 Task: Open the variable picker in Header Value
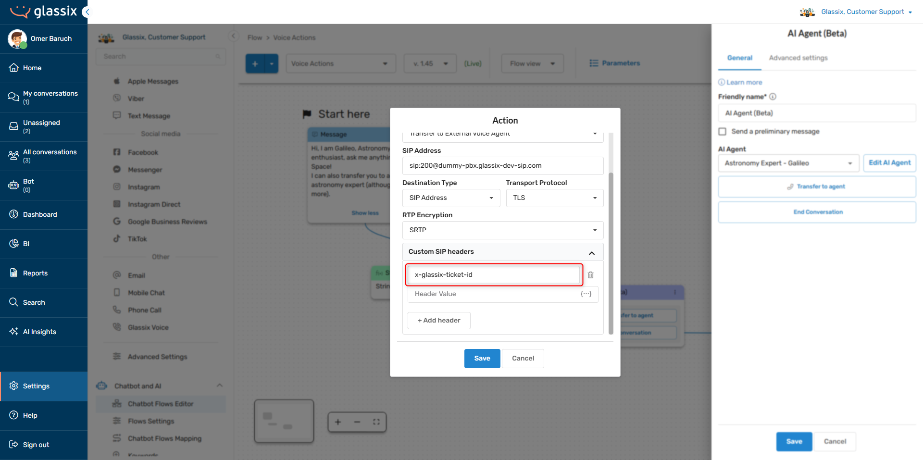586,294
